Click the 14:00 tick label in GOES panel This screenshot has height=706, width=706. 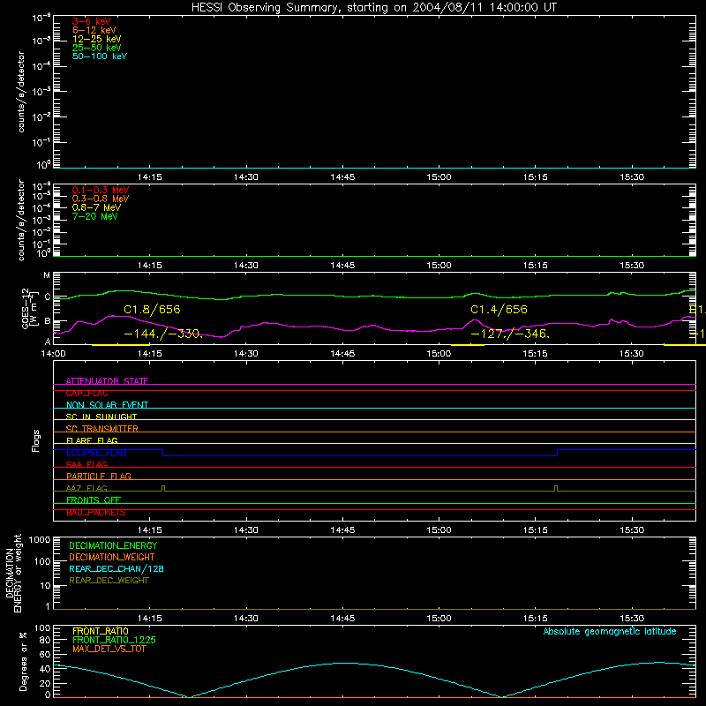[53, 354]
